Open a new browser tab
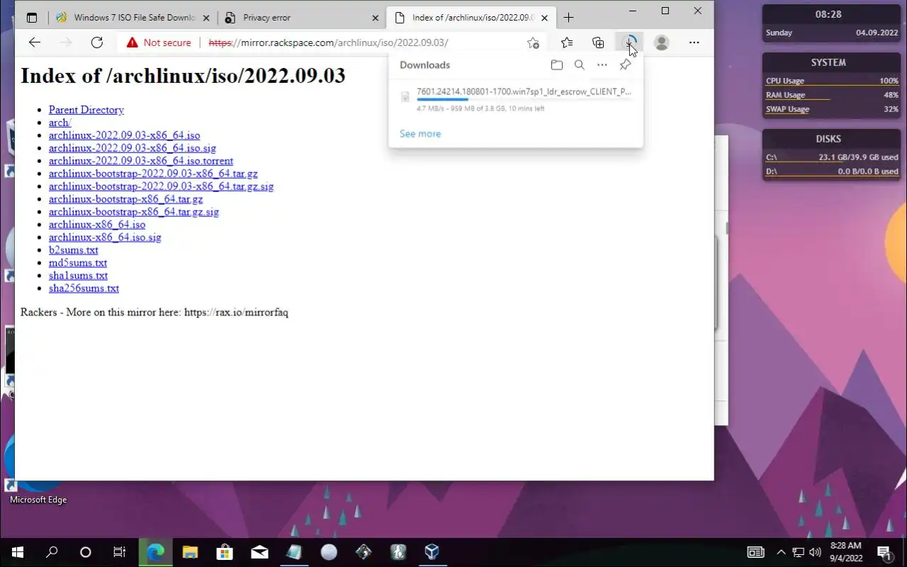 coord(568,18)
